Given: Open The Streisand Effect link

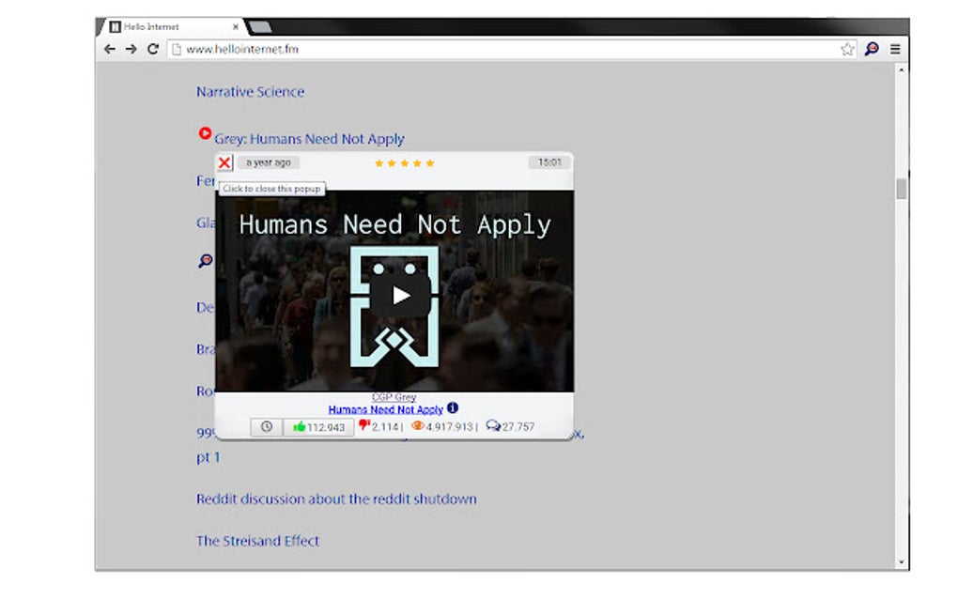Looking at the screenshot, I should tap(256, 541).
